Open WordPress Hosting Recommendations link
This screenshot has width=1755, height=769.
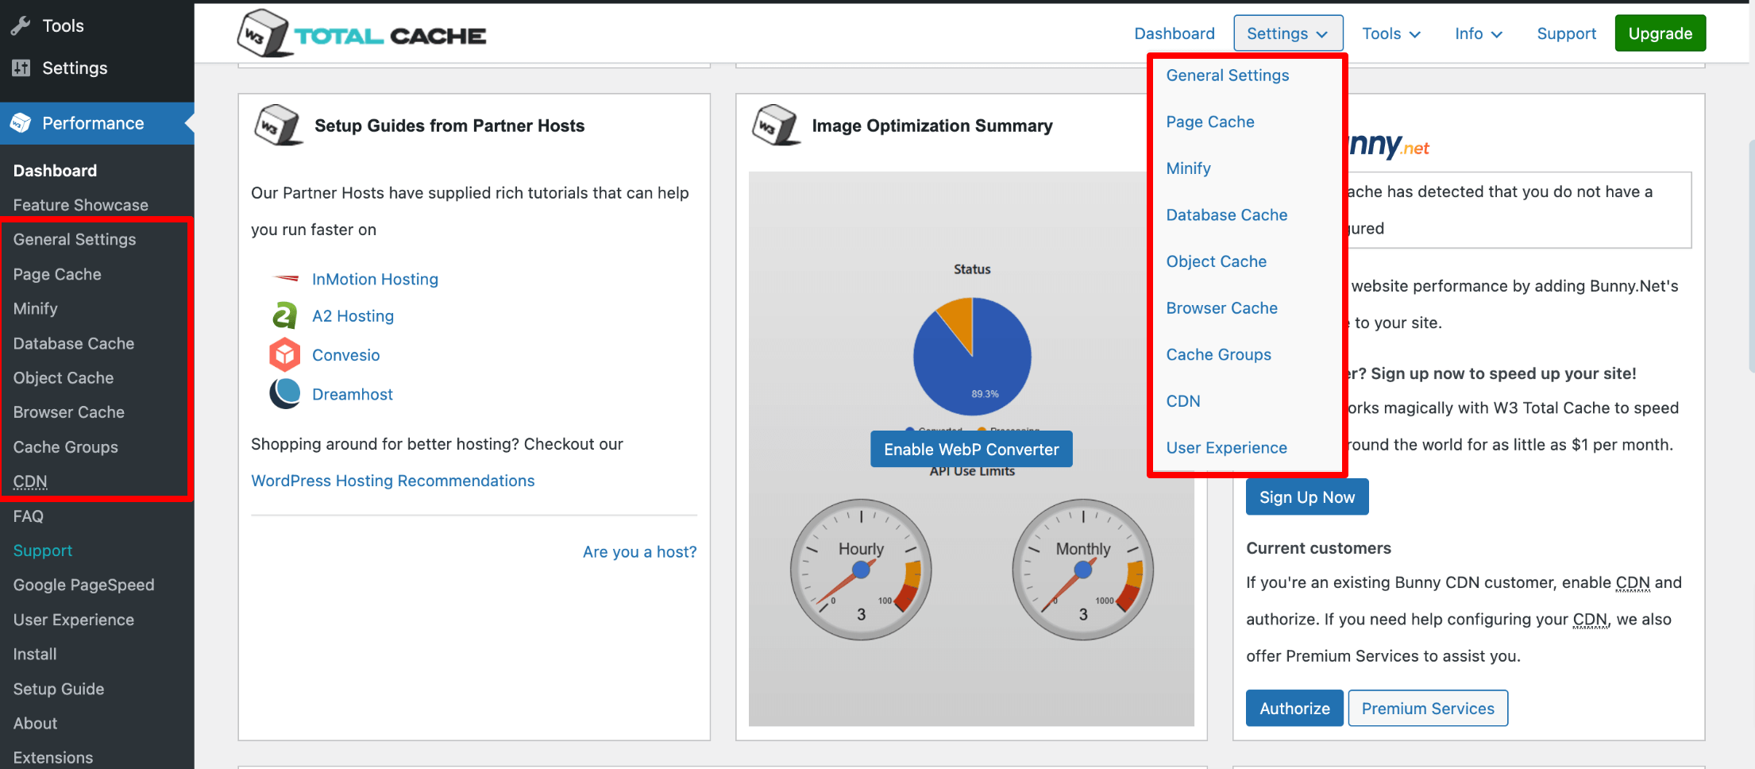(393, 481)
